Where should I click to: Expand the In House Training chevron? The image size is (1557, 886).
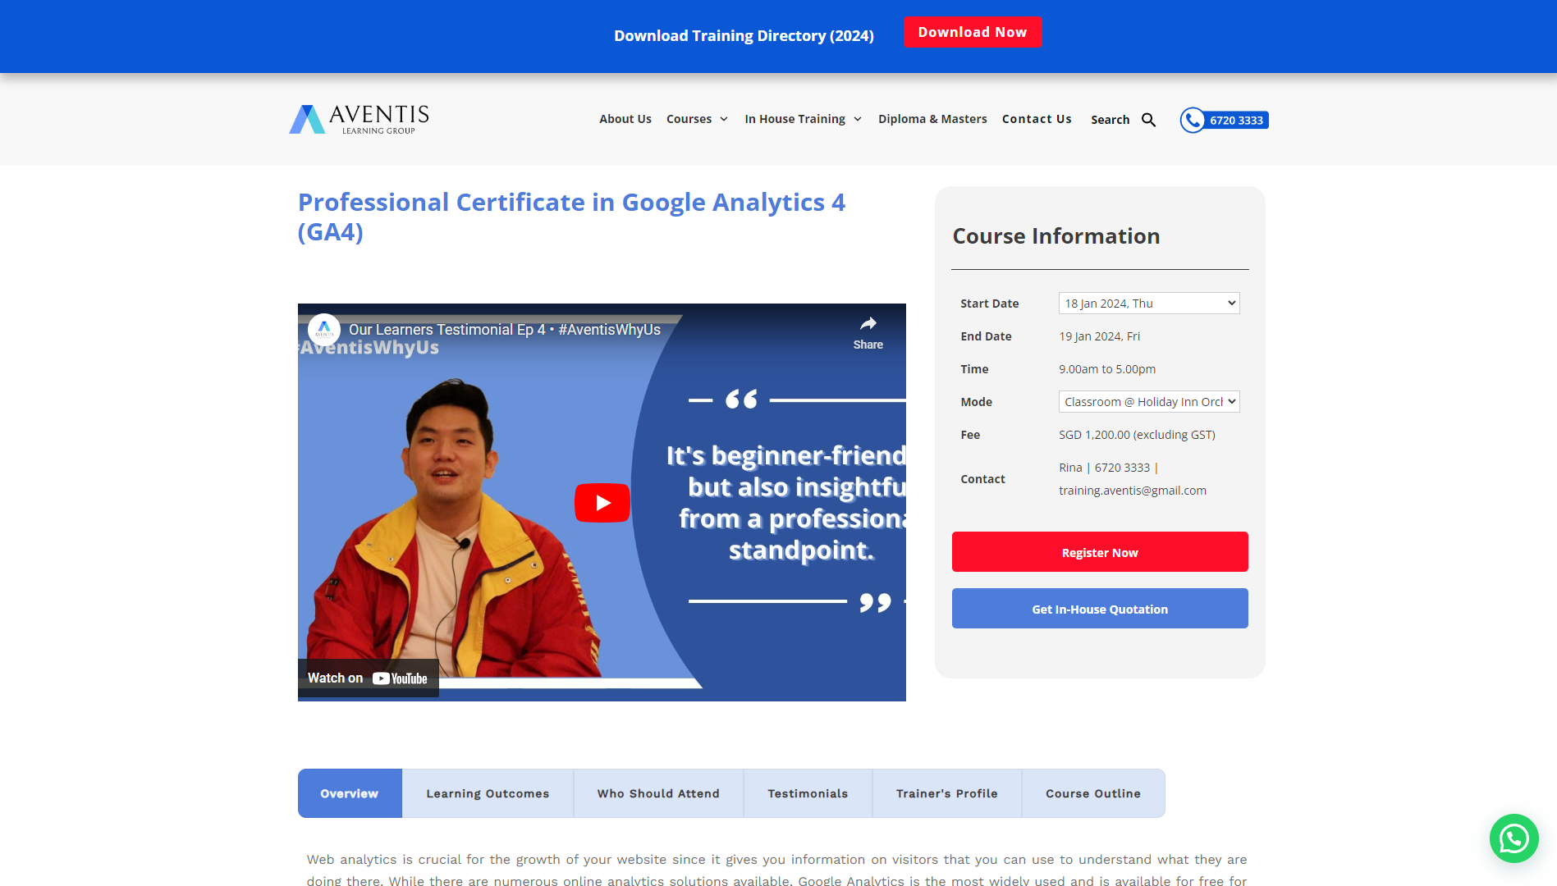click(x=858, y=119)
